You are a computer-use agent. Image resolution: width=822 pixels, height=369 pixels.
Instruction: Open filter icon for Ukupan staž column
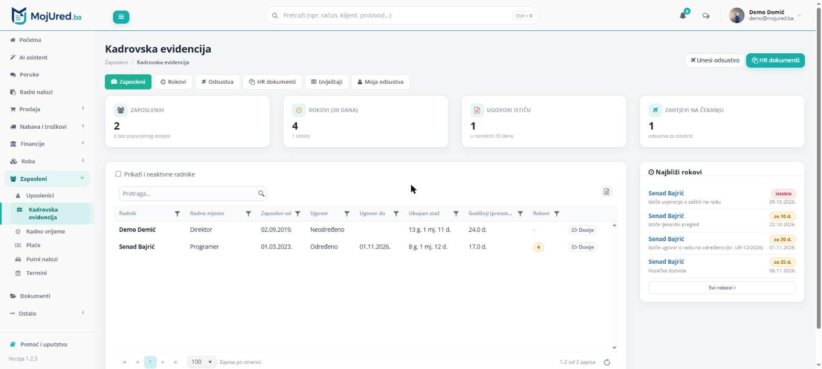coord(456,214)
